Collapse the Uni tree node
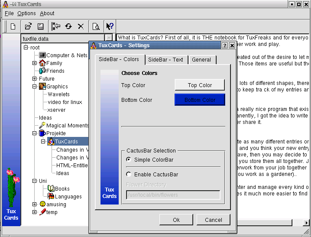This screenshot has width=311, height=237. (x=34, y=181)
